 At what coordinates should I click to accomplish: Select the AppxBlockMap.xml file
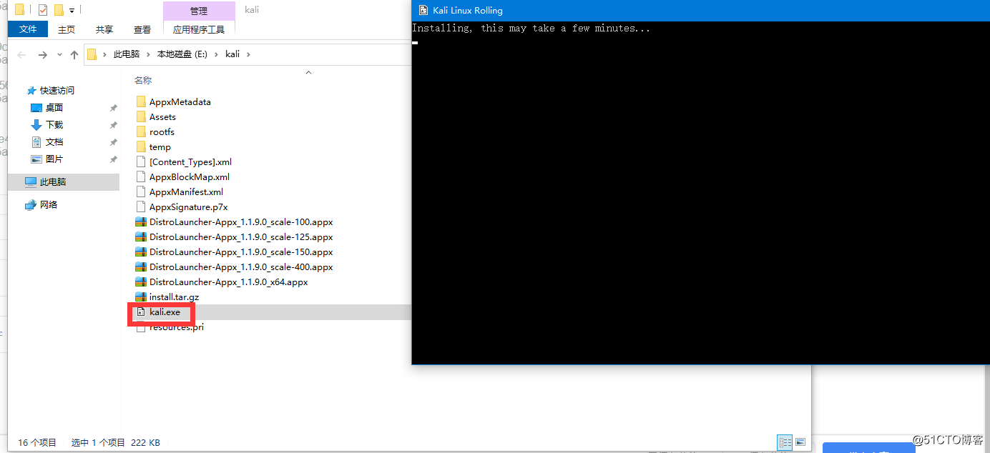point(190,176)
